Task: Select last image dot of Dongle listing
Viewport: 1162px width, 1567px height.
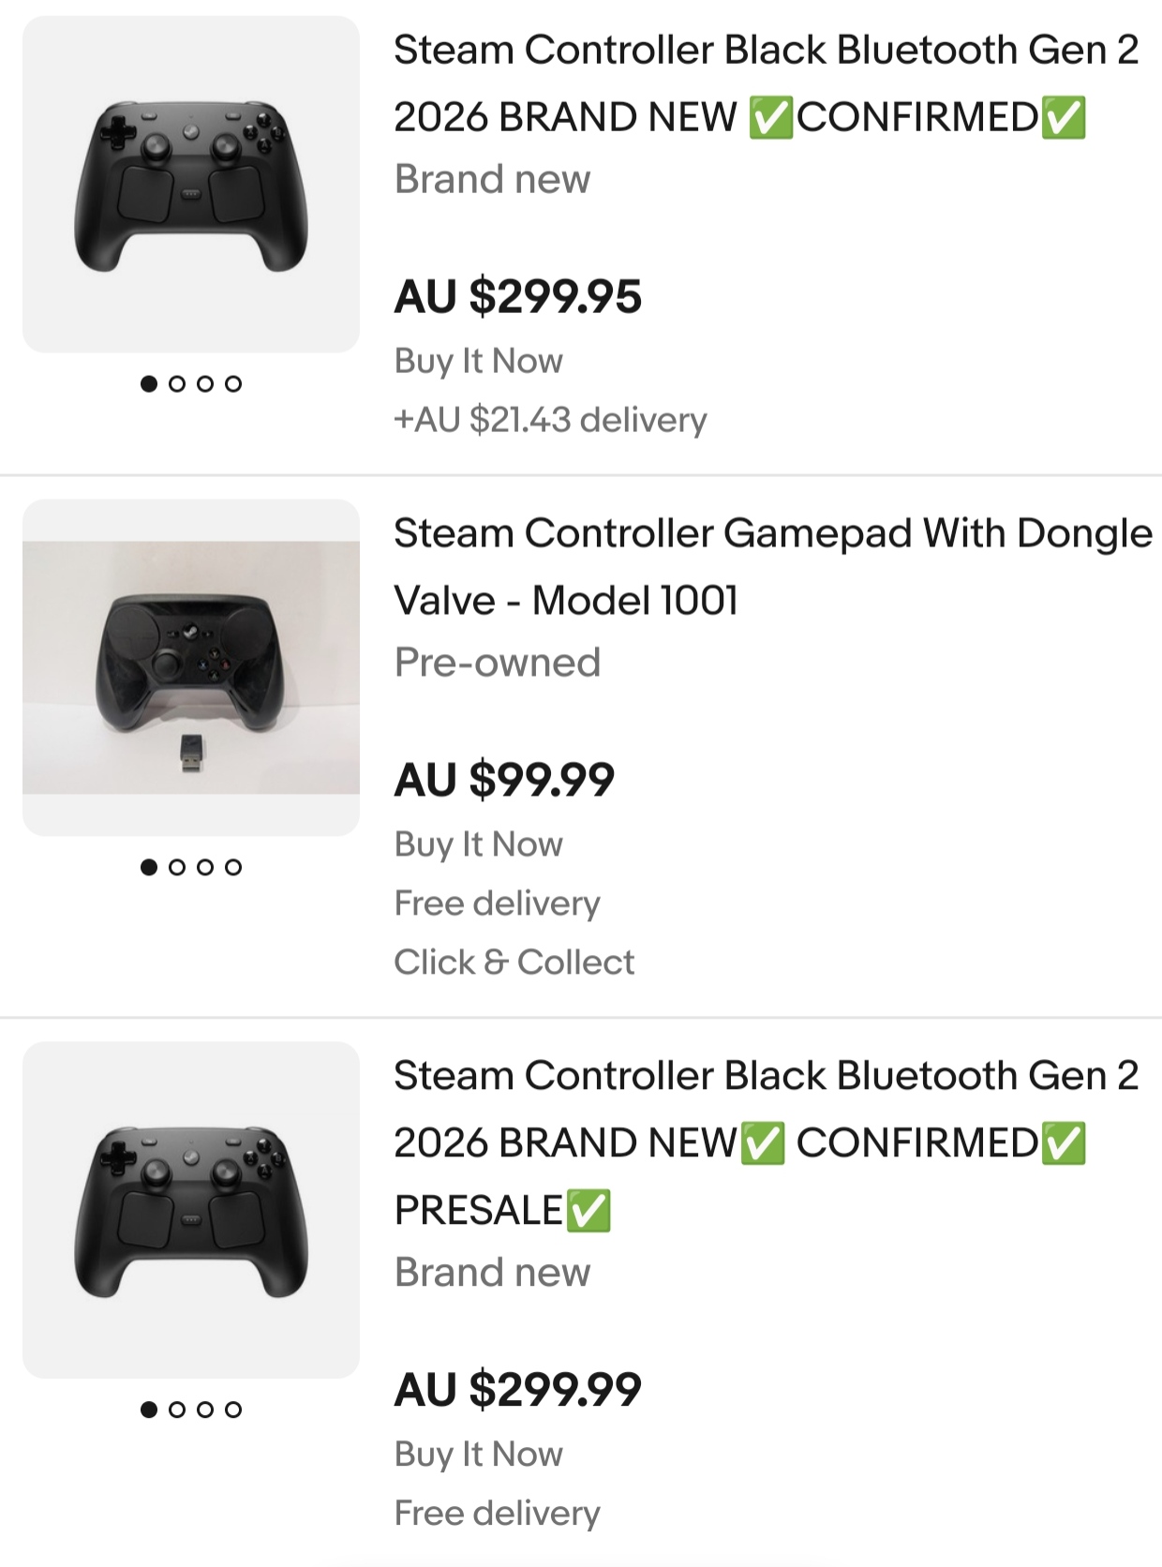Action: [x=233, y=867]
